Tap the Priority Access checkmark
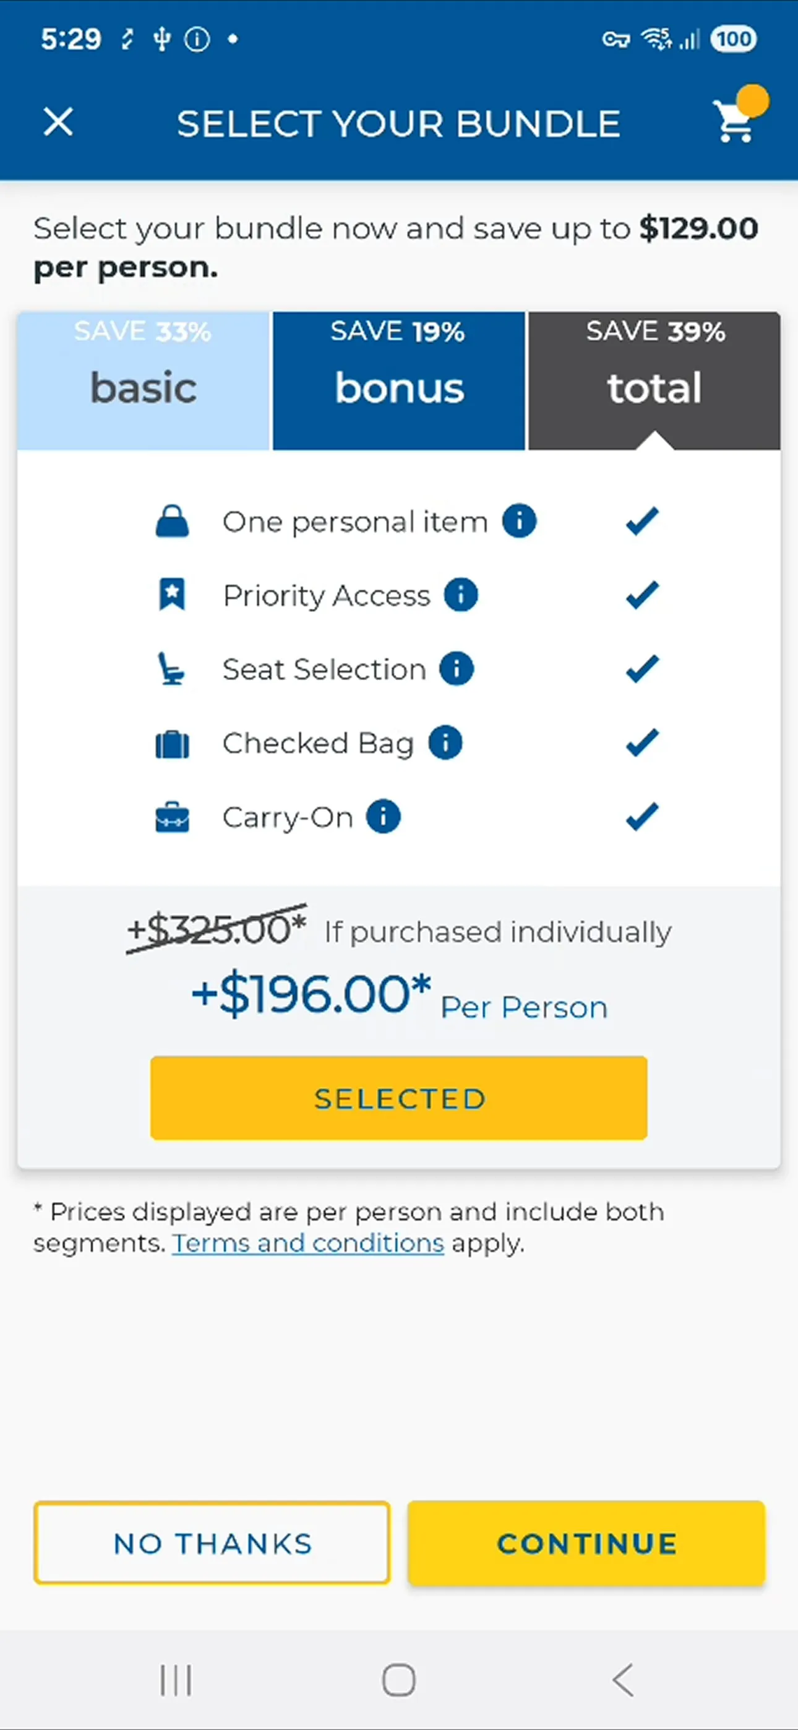Screen dimensions: 798x1730 pos(642,595)
